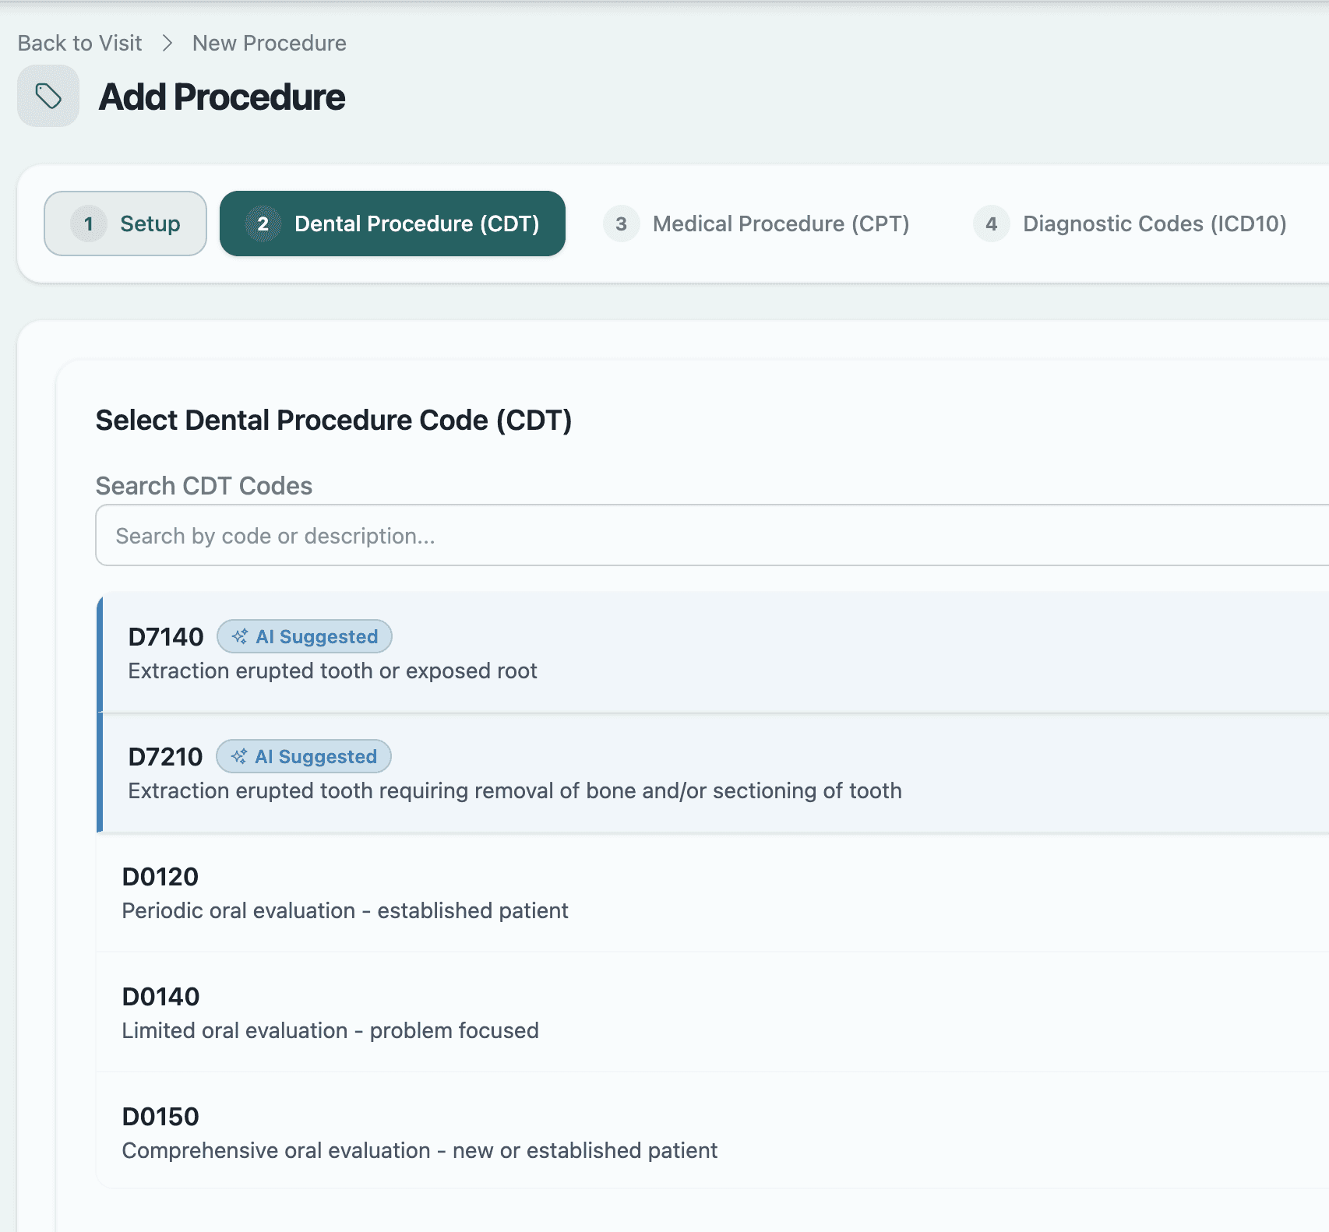
Task: Toggle selection of code D7140
Action: [x=545, y=653]
